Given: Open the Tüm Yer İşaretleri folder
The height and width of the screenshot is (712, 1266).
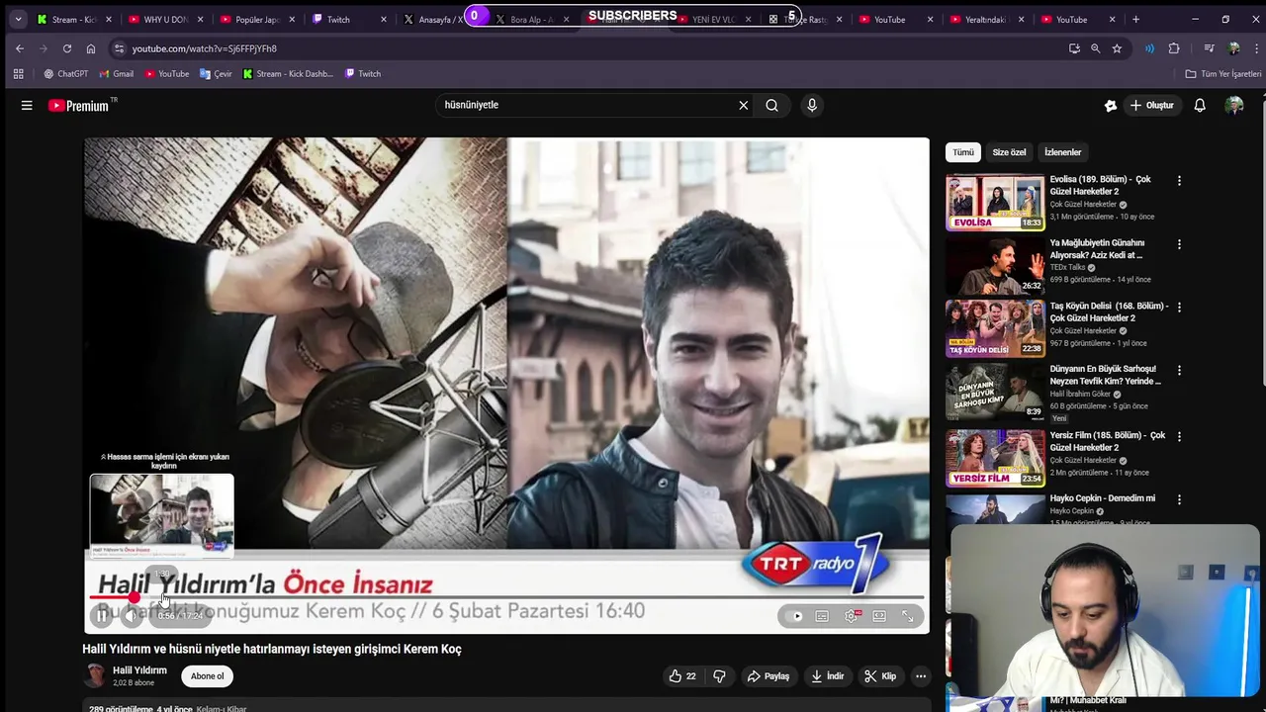Looking at the screenshot, I should tap(1223, 73).
